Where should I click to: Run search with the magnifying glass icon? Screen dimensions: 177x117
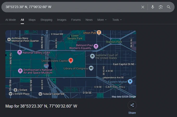169,7
